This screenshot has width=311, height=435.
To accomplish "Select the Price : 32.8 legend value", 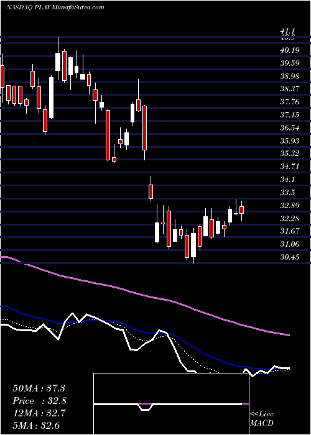I will coord(39,401).
